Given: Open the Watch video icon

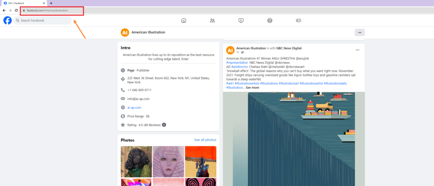Looking at the screenshot, I should pos(241,20).
